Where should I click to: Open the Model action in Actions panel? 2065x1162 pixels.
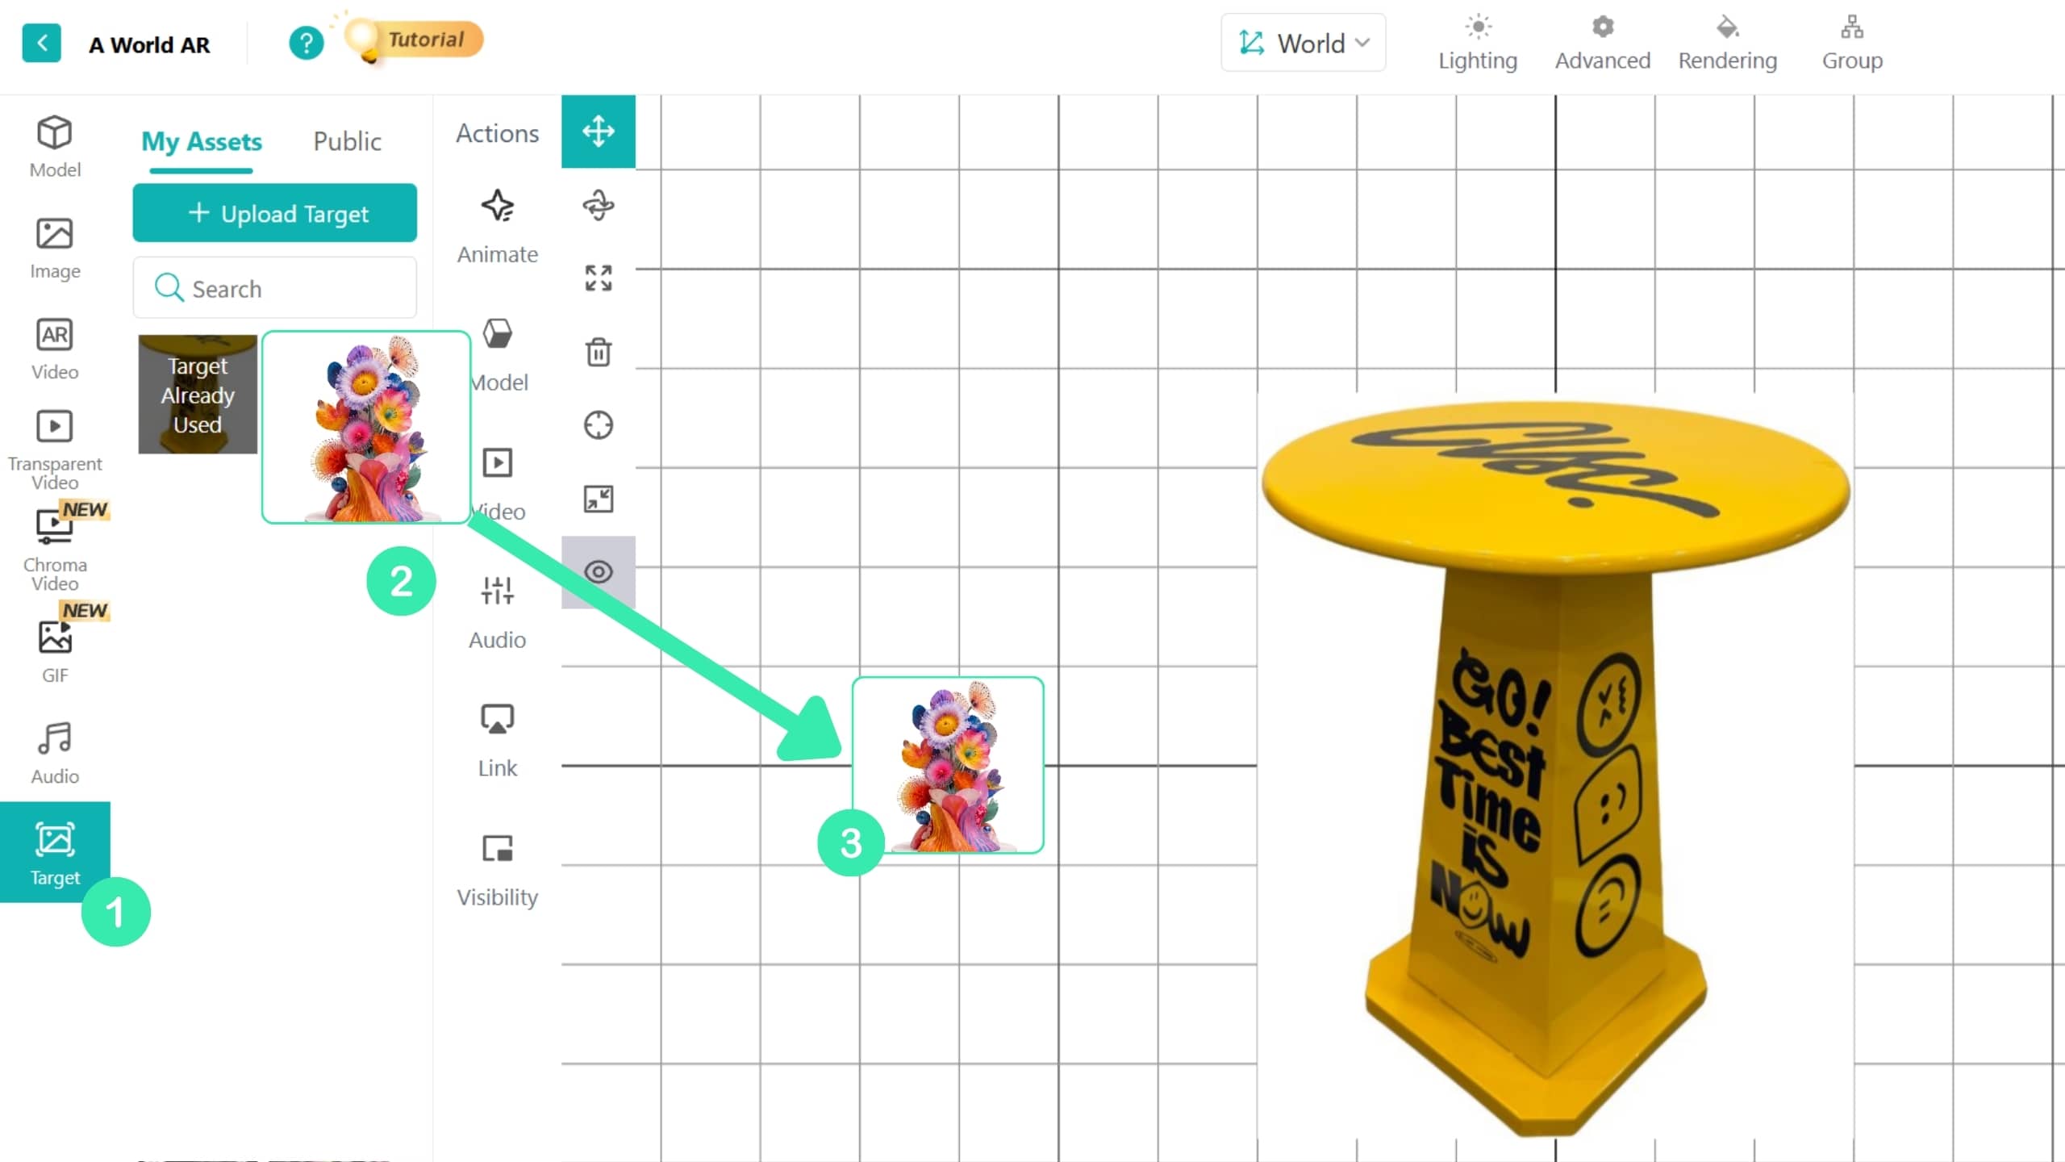click(x=498, y=355)
